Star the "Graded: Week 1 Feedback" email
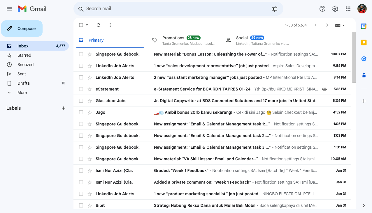The image size is (372, 213). pos(90,171)
